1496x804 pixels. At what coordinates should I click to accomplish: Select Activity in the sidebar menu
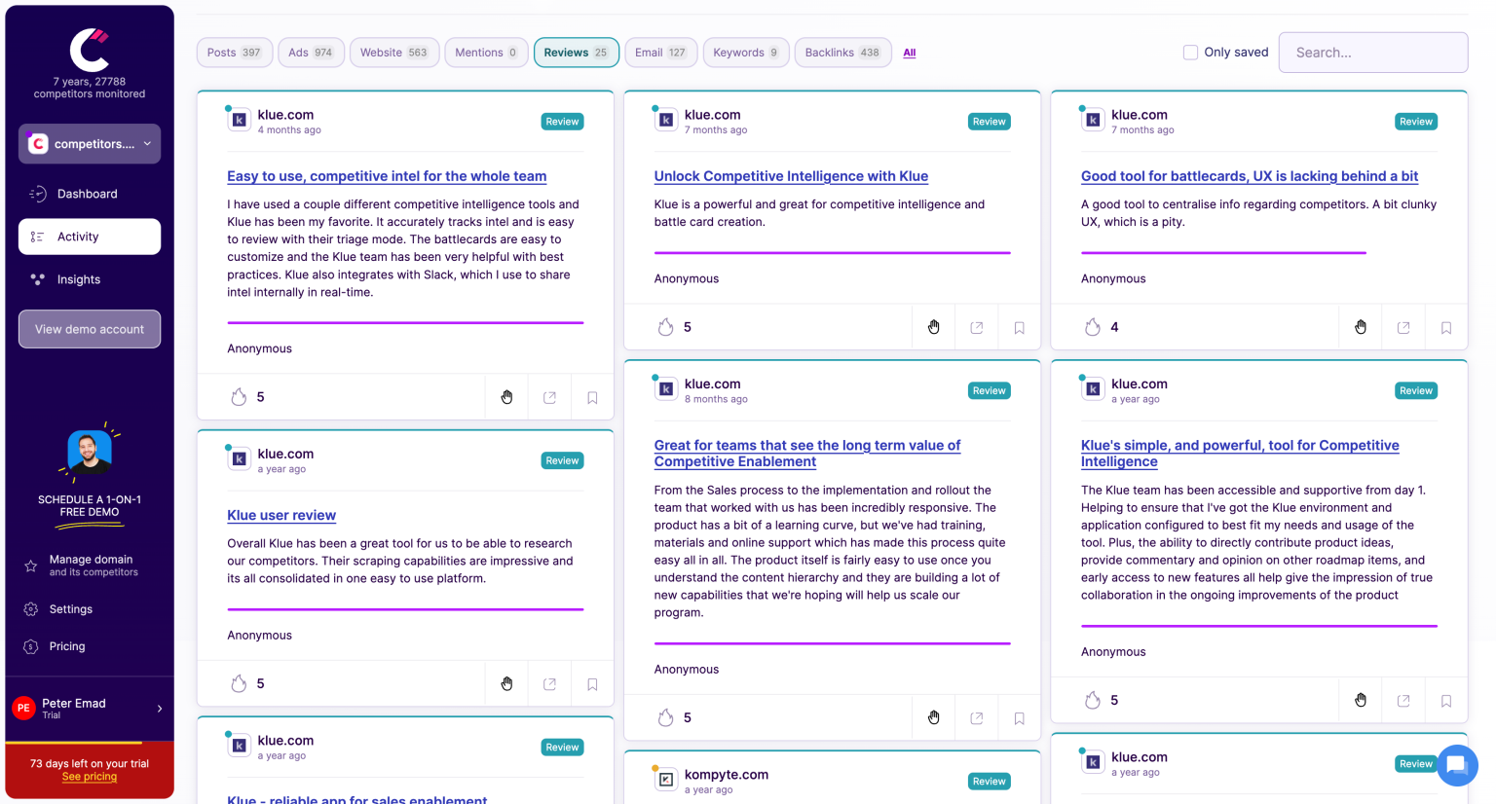tap(80, 237)
